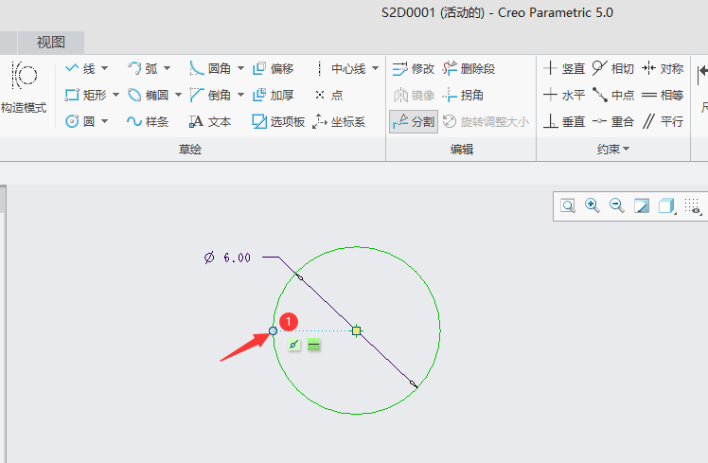Screen dimensions: 708x463
Task: Click the Modify (修改) edit tool
Action: point(413,69)
